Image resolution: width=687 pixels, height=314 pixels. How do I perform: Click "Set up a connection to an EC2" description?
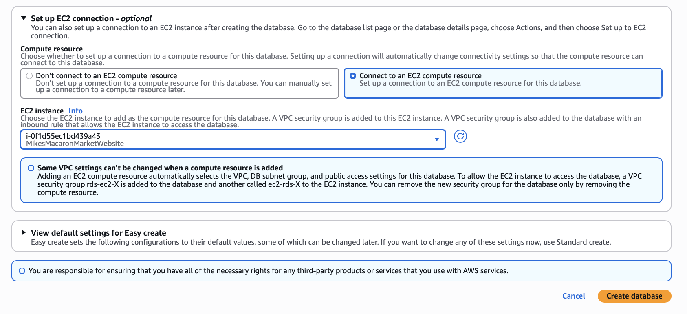pyautogui.click(x=470, y=83)
